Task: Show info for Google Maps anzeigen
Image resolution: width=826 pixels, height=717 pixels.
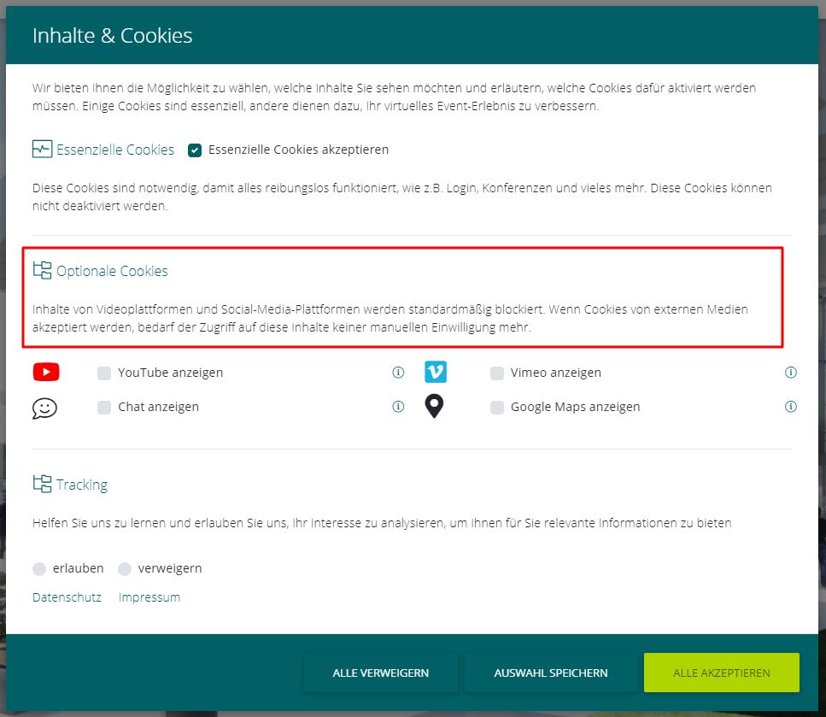Action: tap(791, 407)
